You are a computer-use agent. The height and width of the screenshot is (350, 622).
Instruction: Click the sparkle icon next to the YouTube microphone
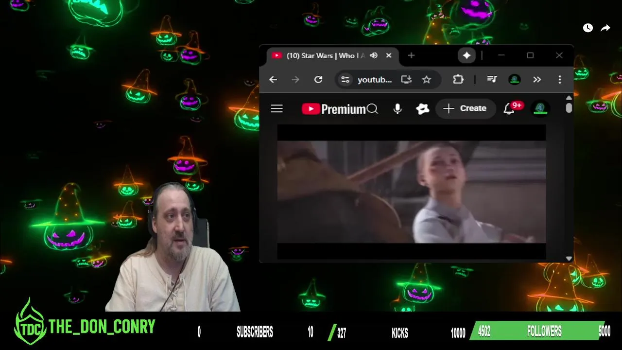[423, 109]
